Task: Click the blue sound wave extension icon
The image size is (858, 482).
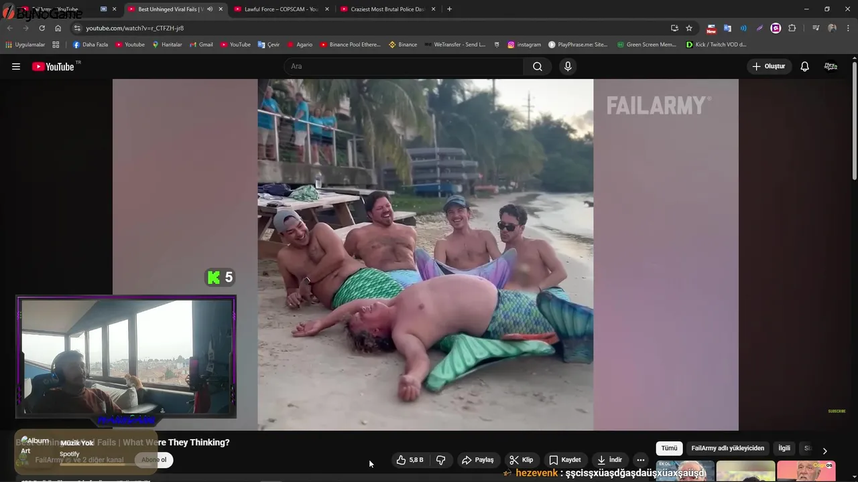Action: click(743, 28)
